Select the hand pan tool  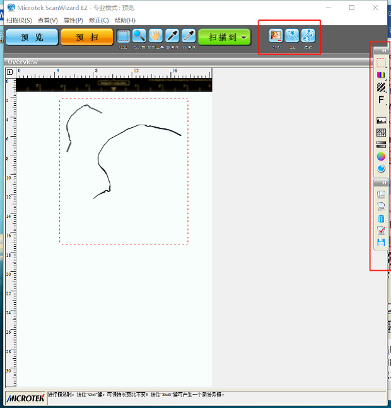tap(155, 37)
